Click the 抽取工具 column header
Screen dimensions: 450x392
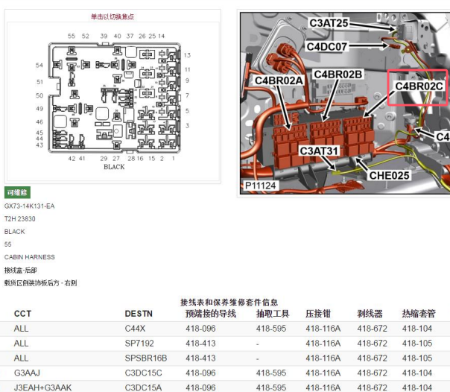pyautogui.click(x=273, y=313)
